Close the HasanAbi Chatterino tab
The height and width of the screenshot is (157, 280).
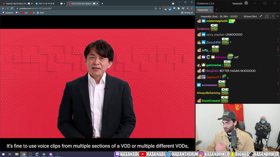point(211,10)
